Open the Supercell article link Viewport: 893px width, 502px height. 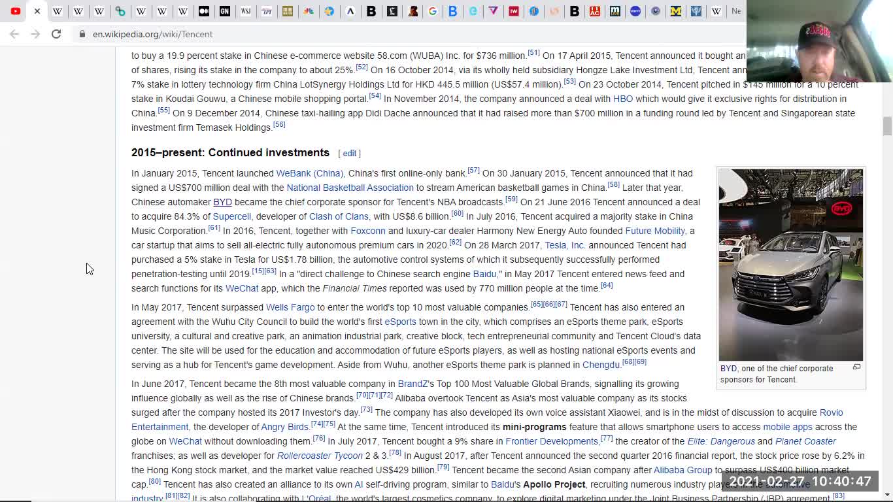(x=231, y=216)
